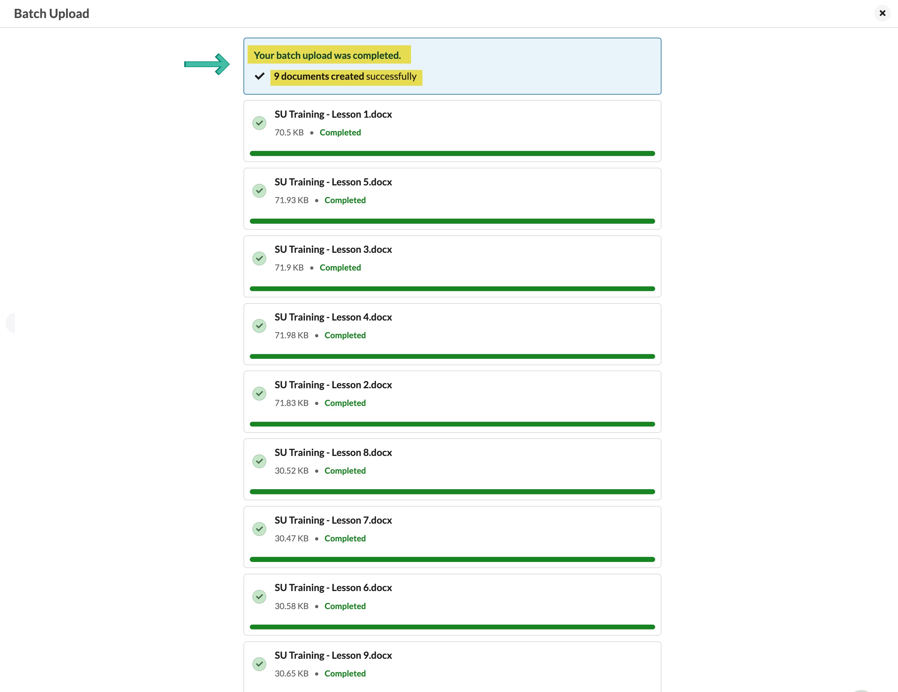Click the green check icon for Lesson 6.docx
The width and height of the screenshot is (898, 692).
tap(259, 597)
